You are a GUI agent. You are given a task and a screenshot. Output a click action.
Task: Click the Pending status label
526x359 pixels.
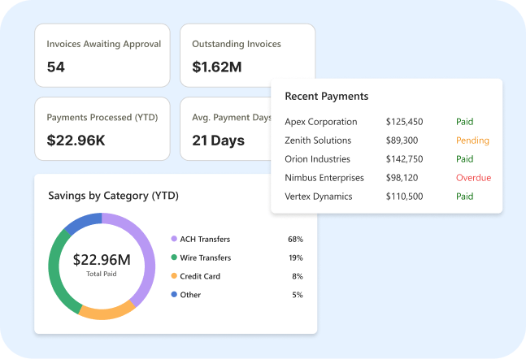click(x=472, y=141)
